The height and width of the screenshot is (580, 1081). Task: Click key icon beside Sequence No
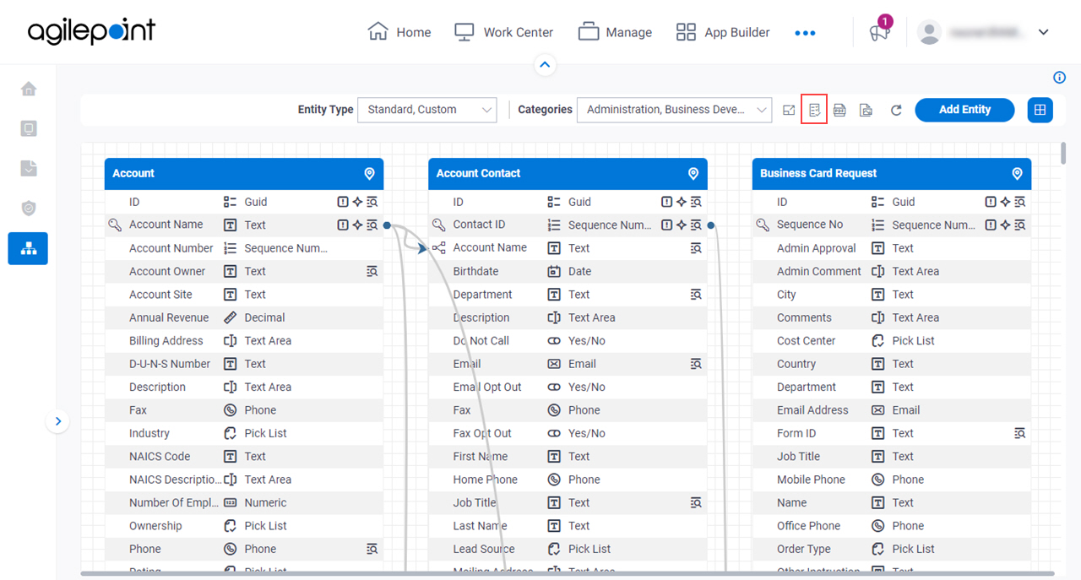click(x=763, y=225)
